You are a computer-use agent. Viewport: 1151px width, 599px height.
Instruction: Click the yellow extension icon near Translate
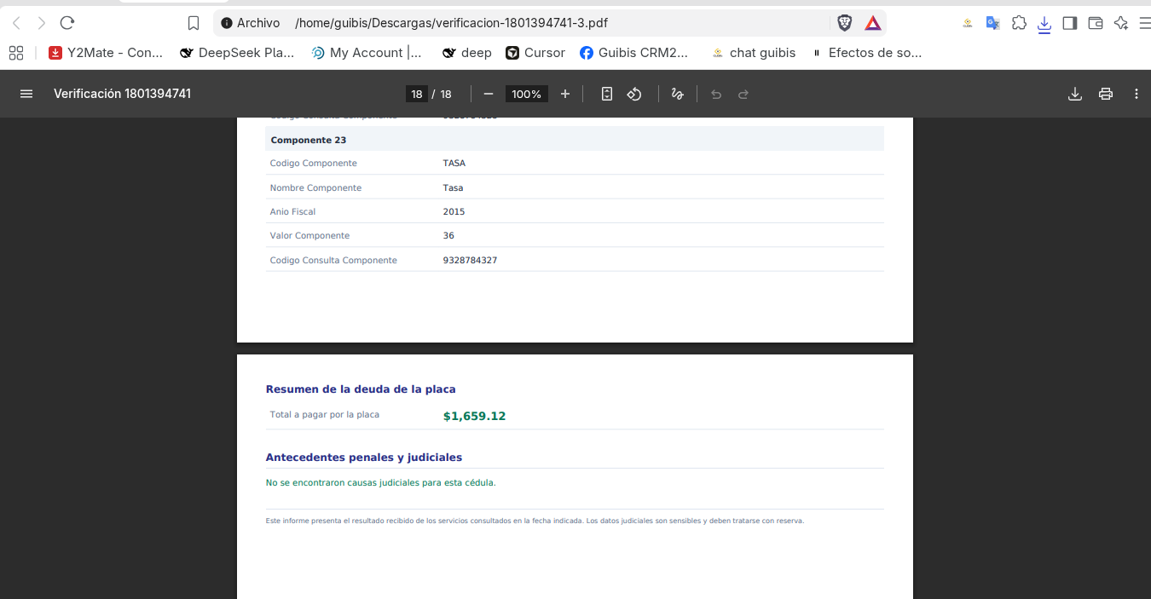(968, 23)
